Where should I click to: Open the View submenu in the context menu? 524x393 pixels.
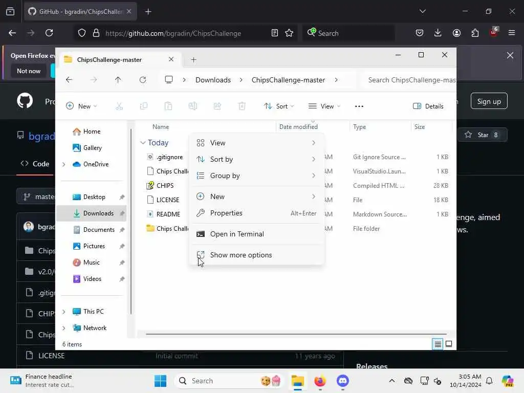click(x=256, y=143)
